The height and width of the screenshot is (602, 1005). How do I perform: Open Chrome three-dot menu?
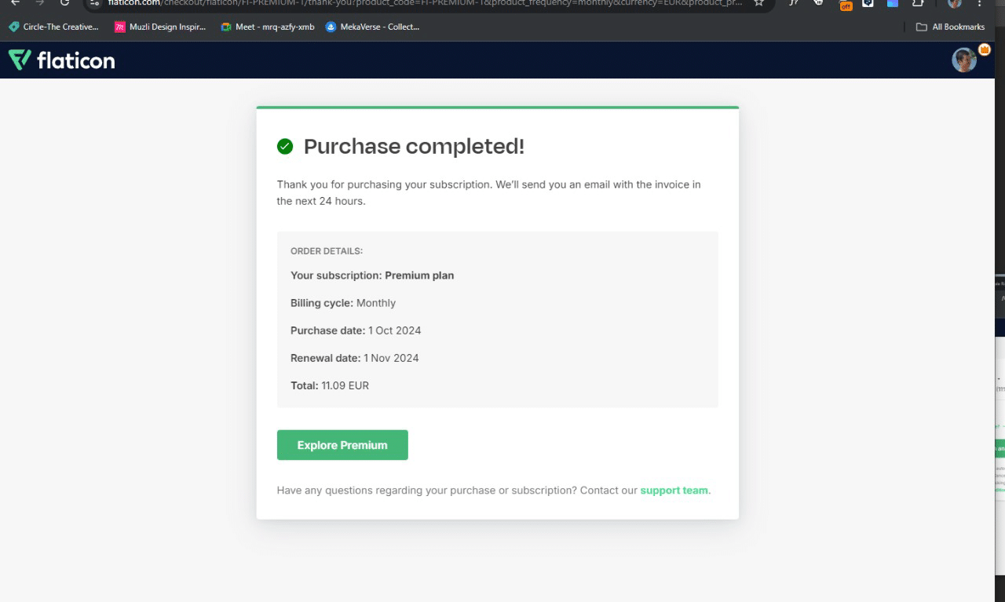click(979, 3)
